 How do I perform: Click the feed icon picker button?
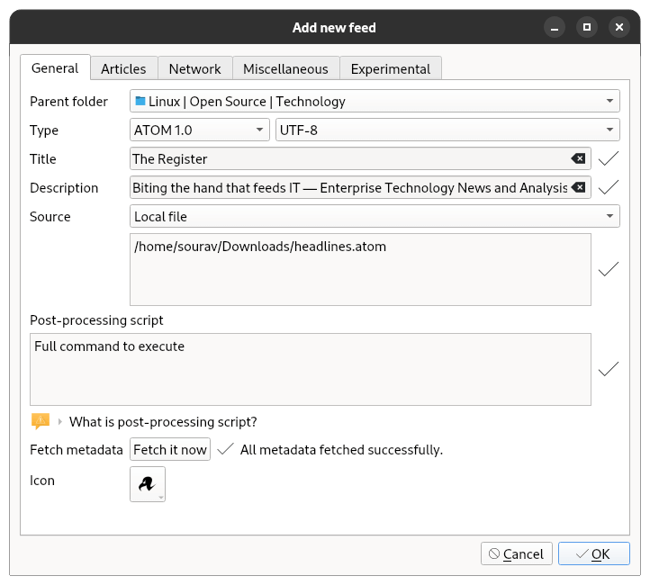point(148,483)
